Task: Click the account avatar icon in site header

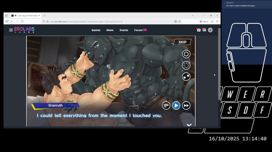Action: tap(210, 30)
